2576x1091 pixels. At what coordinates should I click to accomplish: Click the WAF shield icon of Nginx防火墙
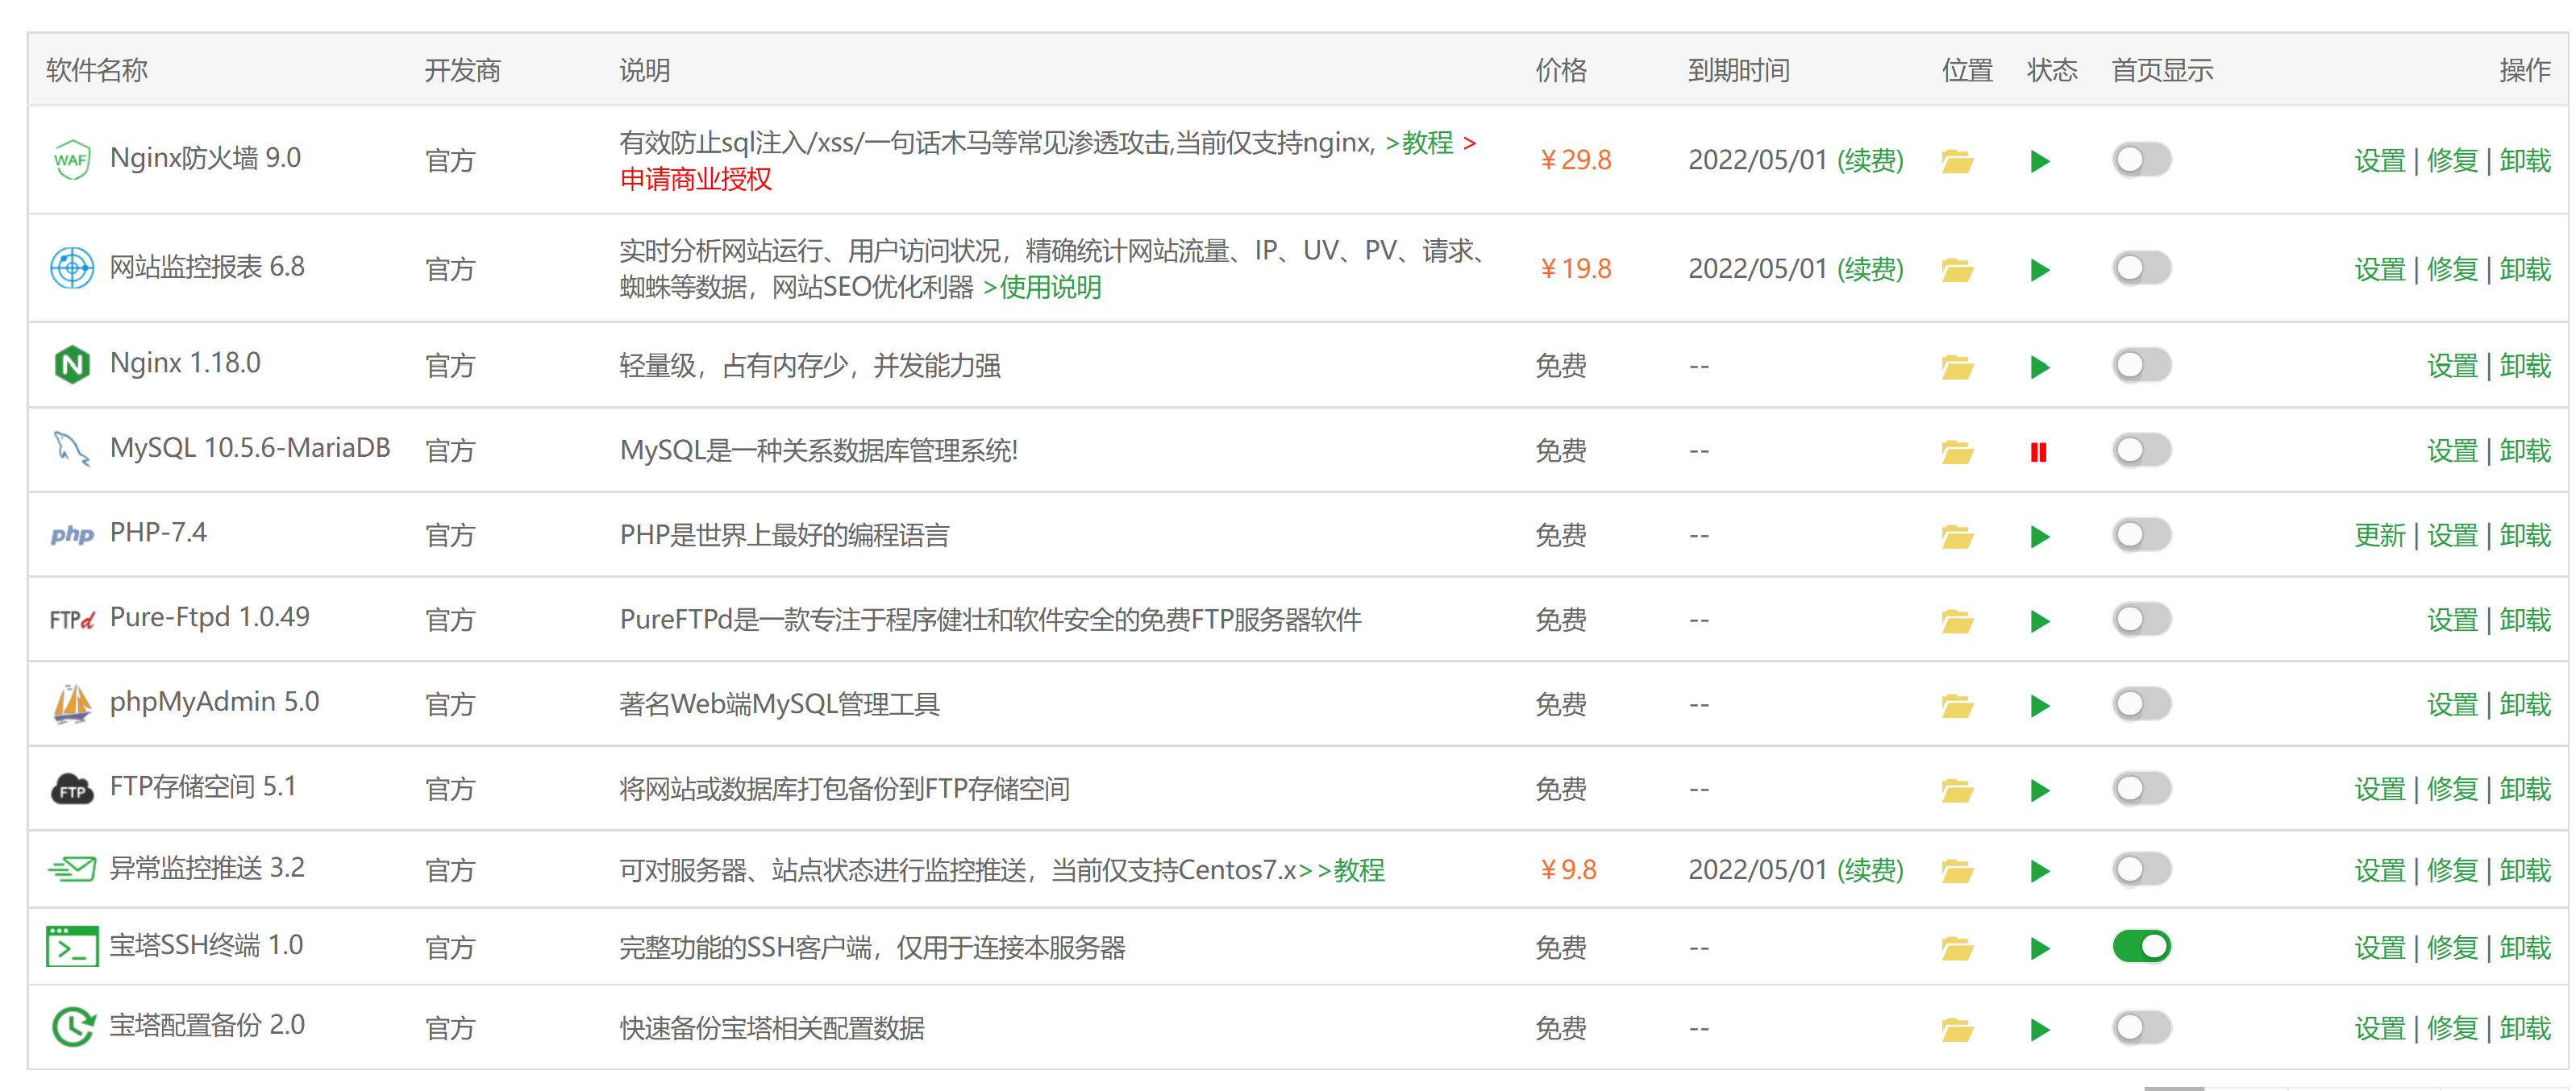click(72, 160)
